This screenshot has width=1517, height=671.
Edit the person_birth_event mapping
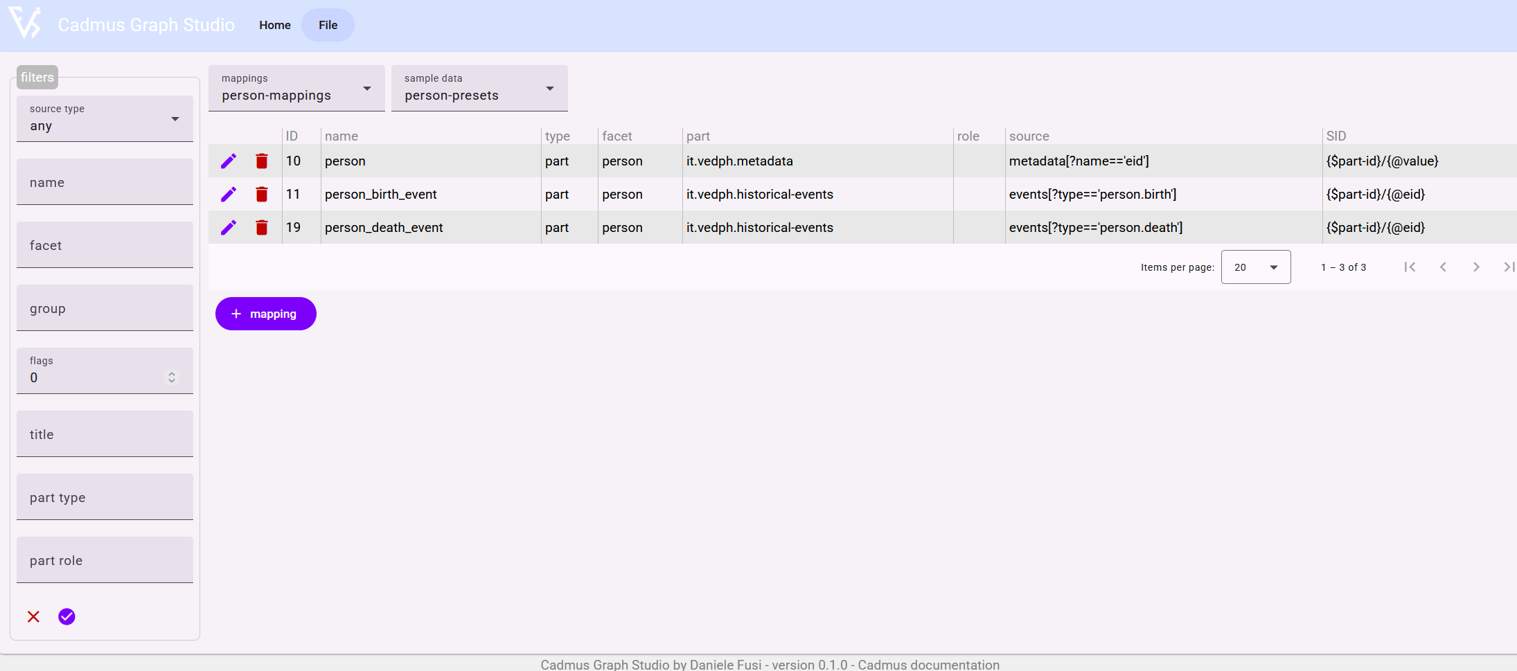(x=229, y=195)
